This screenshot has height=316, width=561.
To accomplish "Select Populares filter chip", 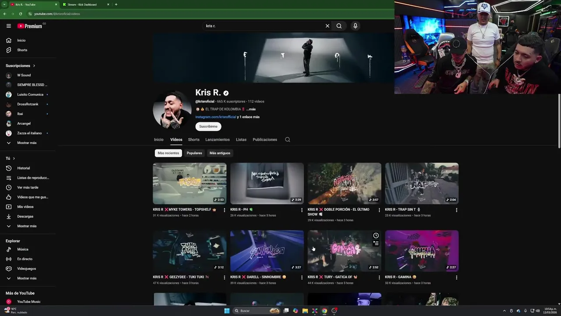I will 194,153.
